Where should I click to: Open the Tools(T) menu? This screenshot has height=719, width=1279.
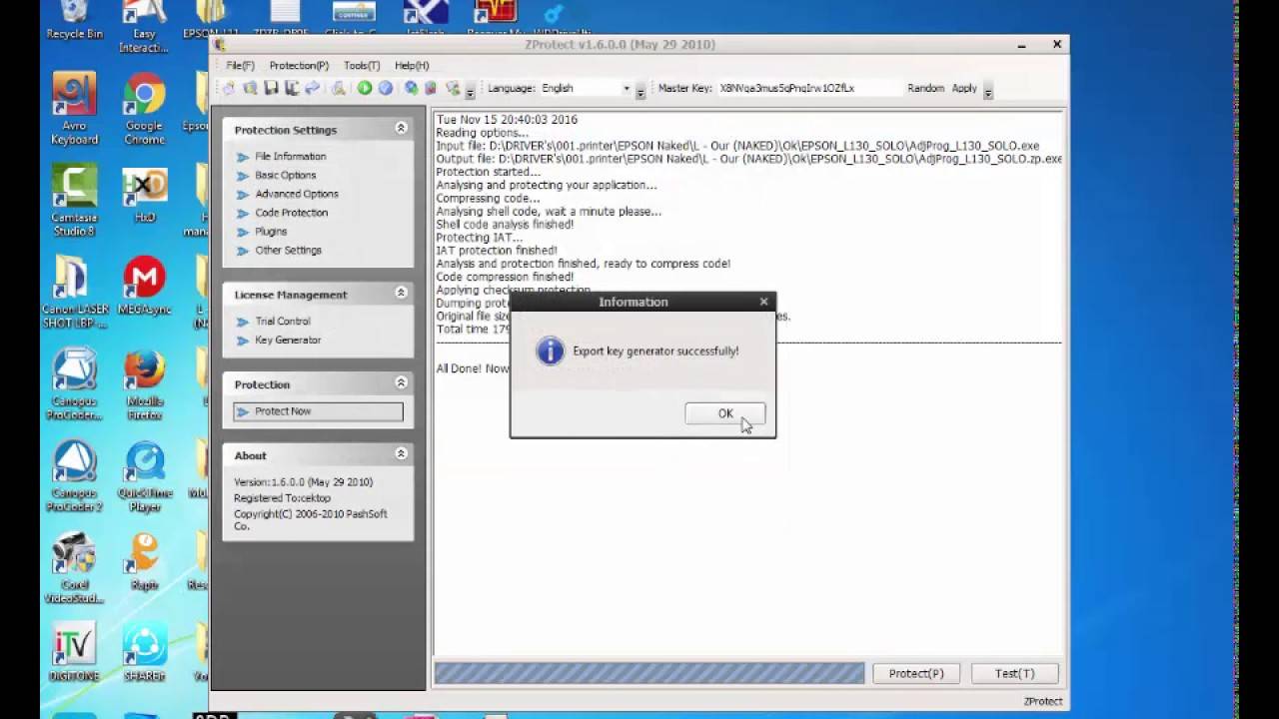[x=362, y=66]
